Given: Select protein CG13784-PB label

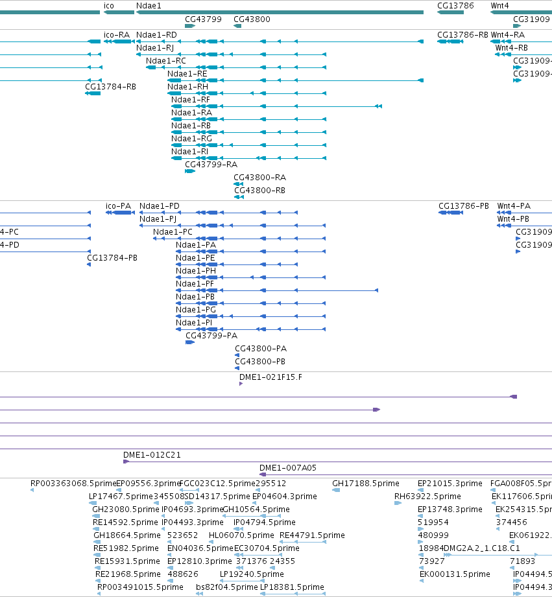Looking at the screenshot, I should (x=112, y=258).
